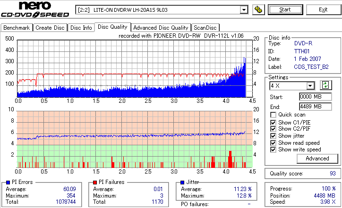This screenshot has width=342, height=208.
Task: Click Jitter maximum value 12.8 %
Action: [244, 195]
